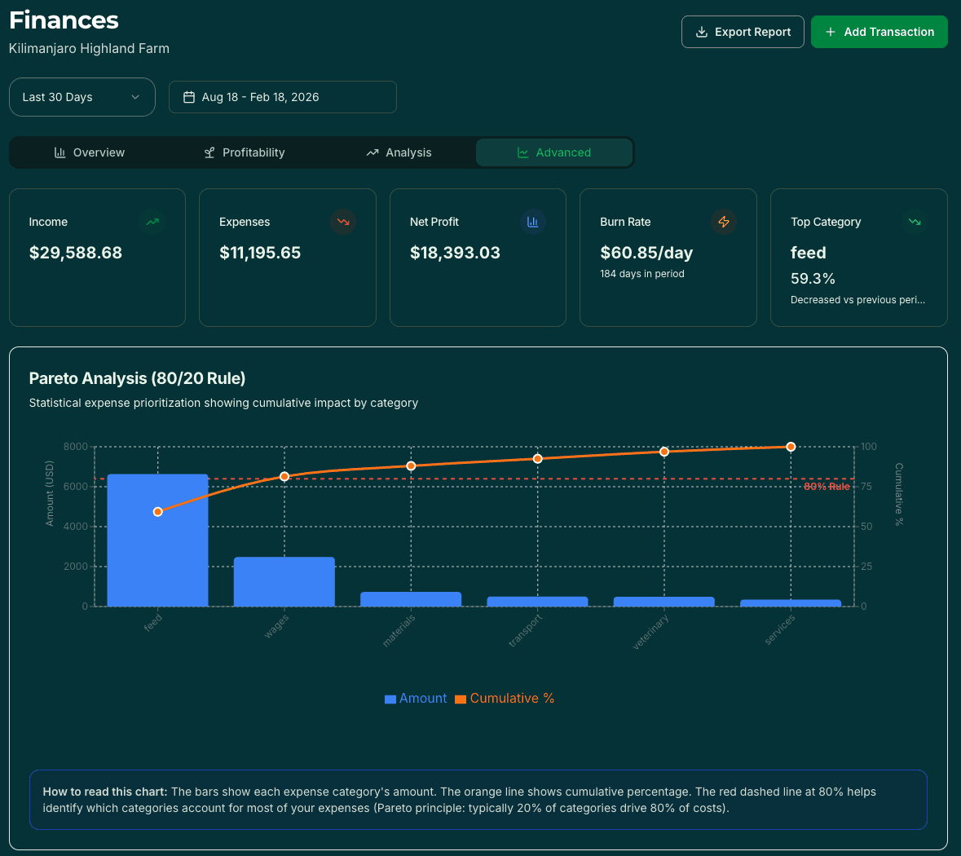961x856 pixels.
Task: Open the Last 30 Days dropdown
Action: pyautogui.click(x=82, y=97)
